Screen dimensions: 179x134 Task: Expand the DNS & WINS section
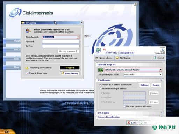(x=162, y=113)
